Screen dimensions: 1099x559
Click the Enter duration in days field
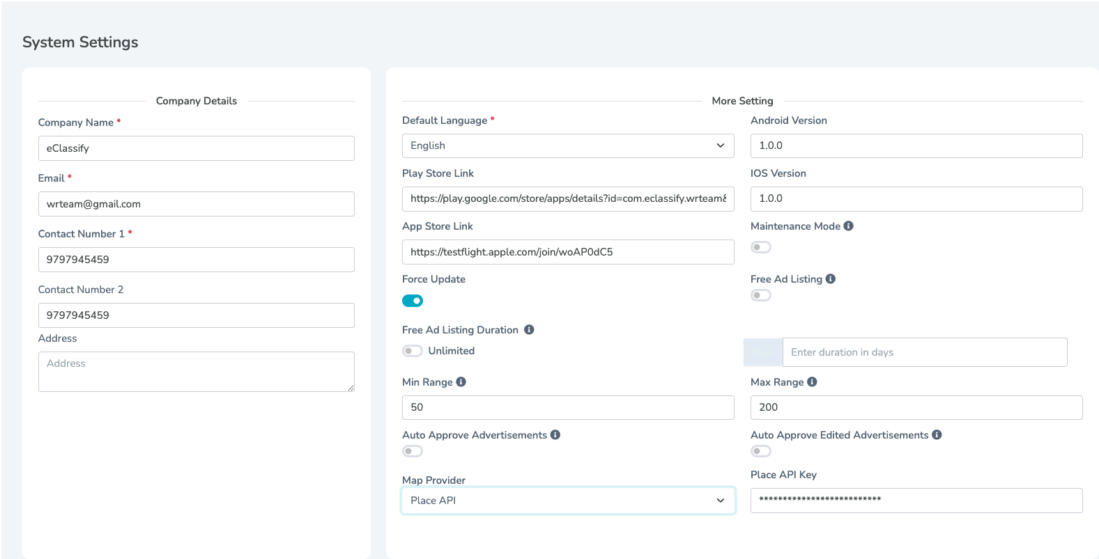[x=924, y=352]
